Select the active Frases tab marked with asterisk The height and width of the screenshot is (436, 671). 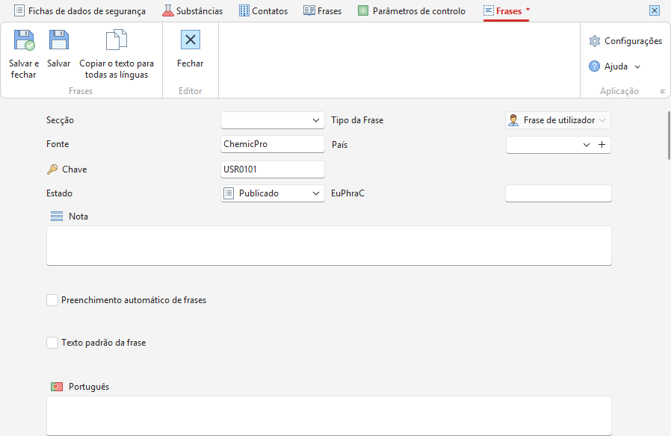coord(507,11)
